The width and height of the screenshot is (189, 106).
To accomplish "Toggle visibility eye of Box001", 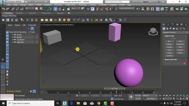I will pos(13,35).
